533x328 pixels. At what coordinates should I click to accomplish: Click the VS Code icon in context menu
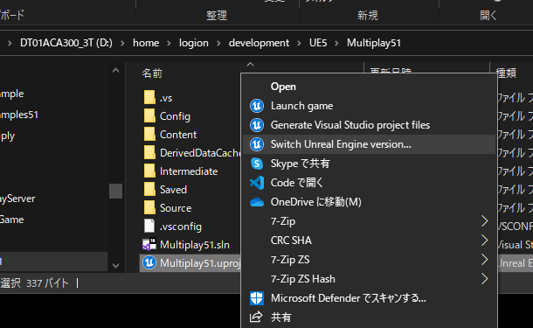pos(257,183)
